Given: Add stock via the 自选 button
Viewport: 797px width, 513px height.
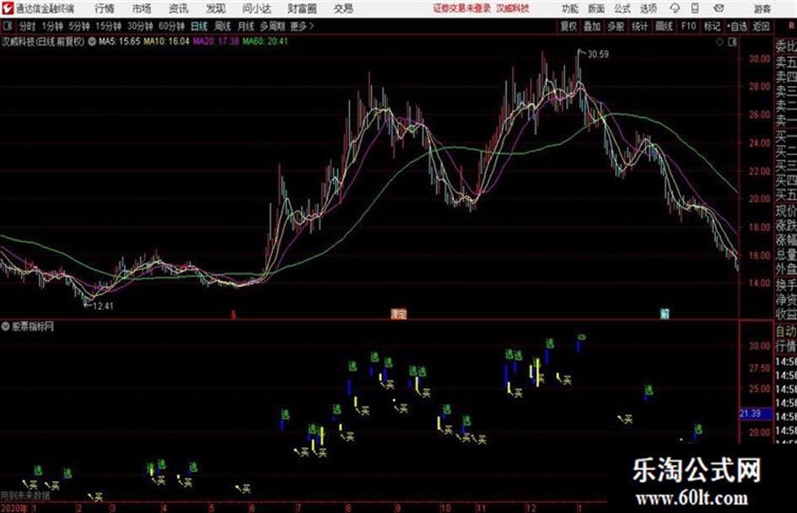Looking at the screenshot, I should pyautogui.click(x=737, y=26).
